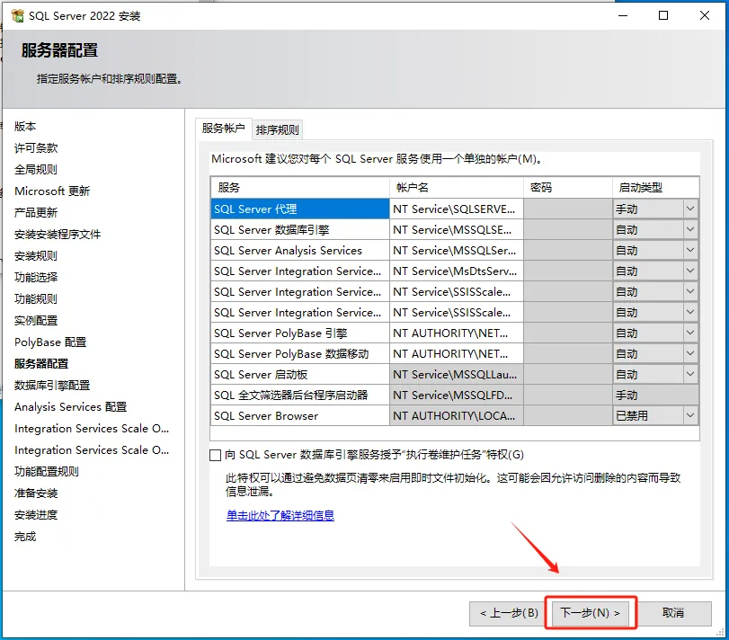Select 安装安装程序文件 step in the sidebar

point(58,235)
